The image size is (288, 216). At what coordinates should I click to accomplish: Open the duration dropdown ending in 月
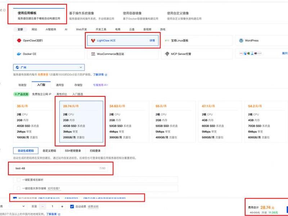coord(13,206)
